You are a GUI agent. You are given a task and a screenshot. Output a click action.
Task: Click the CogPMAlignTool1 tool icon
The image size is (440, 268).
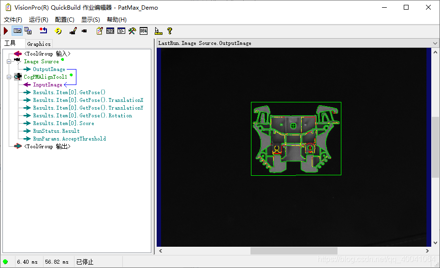tap(18, 76)
